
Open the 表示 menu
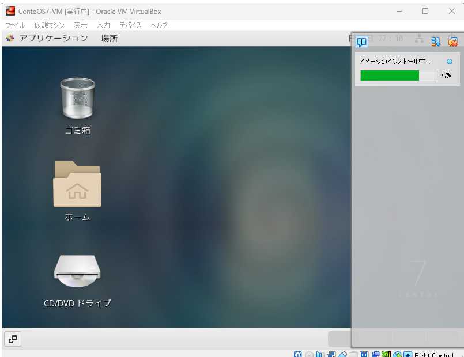(80, 25)
